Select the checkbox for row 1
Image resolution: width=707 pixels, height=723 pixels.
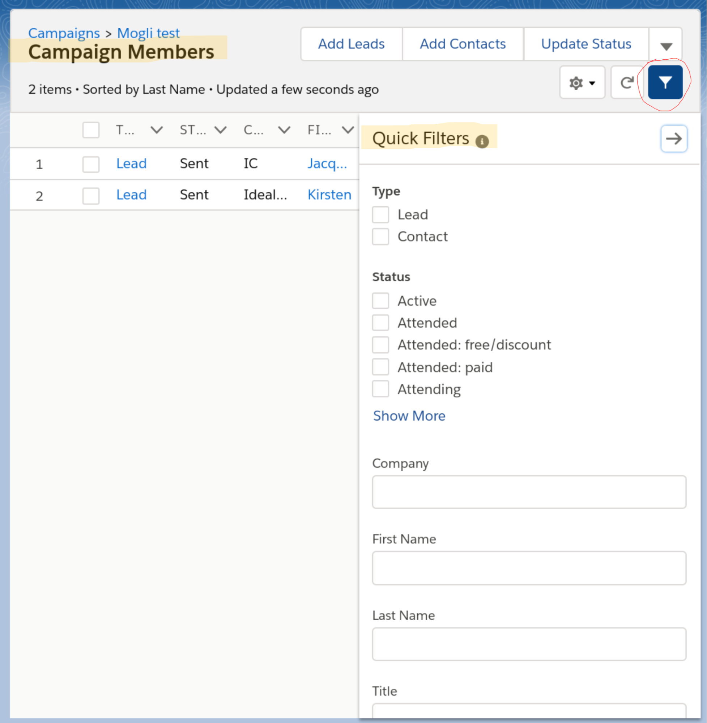coord(91,165)
